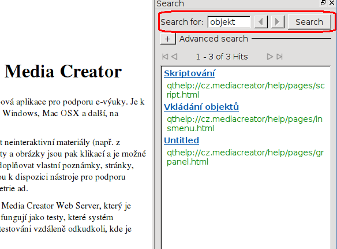Open the Vkládání objektů search result
The width and height of the screenshot is (337, 249).
[x=201, y=107]
